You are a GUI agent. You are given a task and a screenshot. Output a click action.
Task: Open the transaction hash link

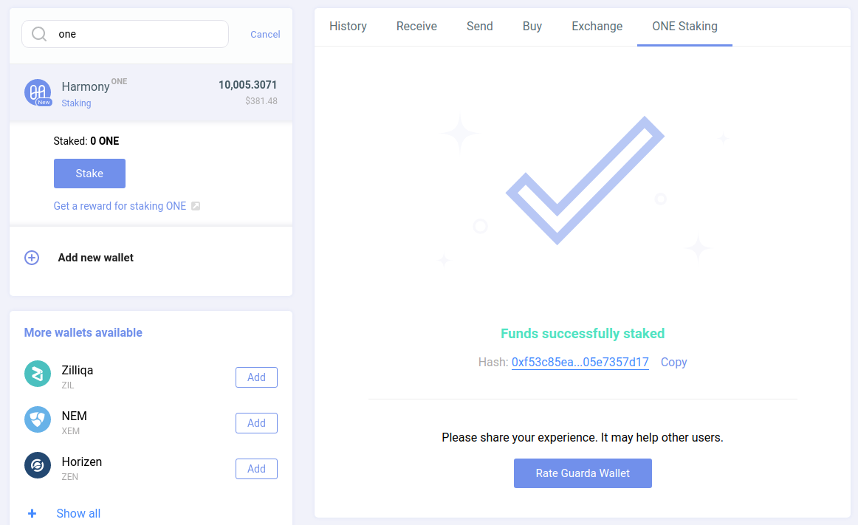click(580, 363)
